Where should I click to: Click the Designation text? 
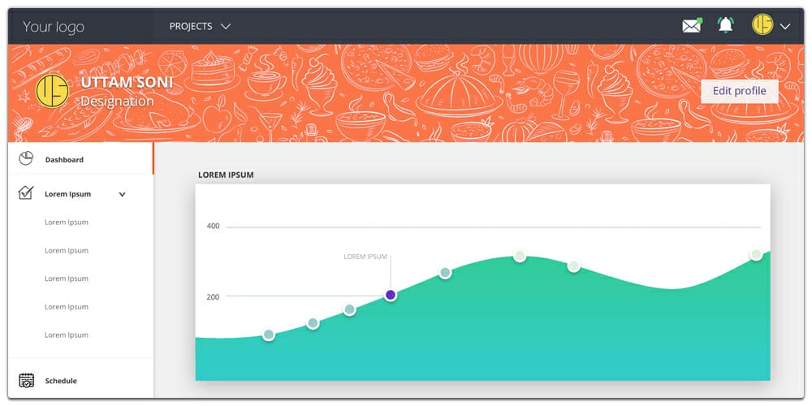pyautogui.click(x=117, y=101)
